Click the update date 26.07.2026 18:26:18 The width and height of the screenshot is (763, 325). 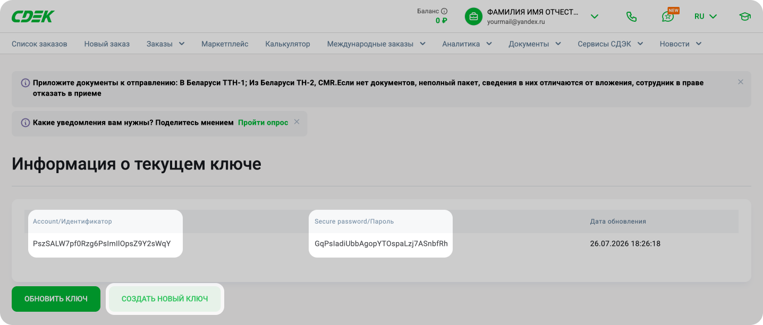coord(625,244)
